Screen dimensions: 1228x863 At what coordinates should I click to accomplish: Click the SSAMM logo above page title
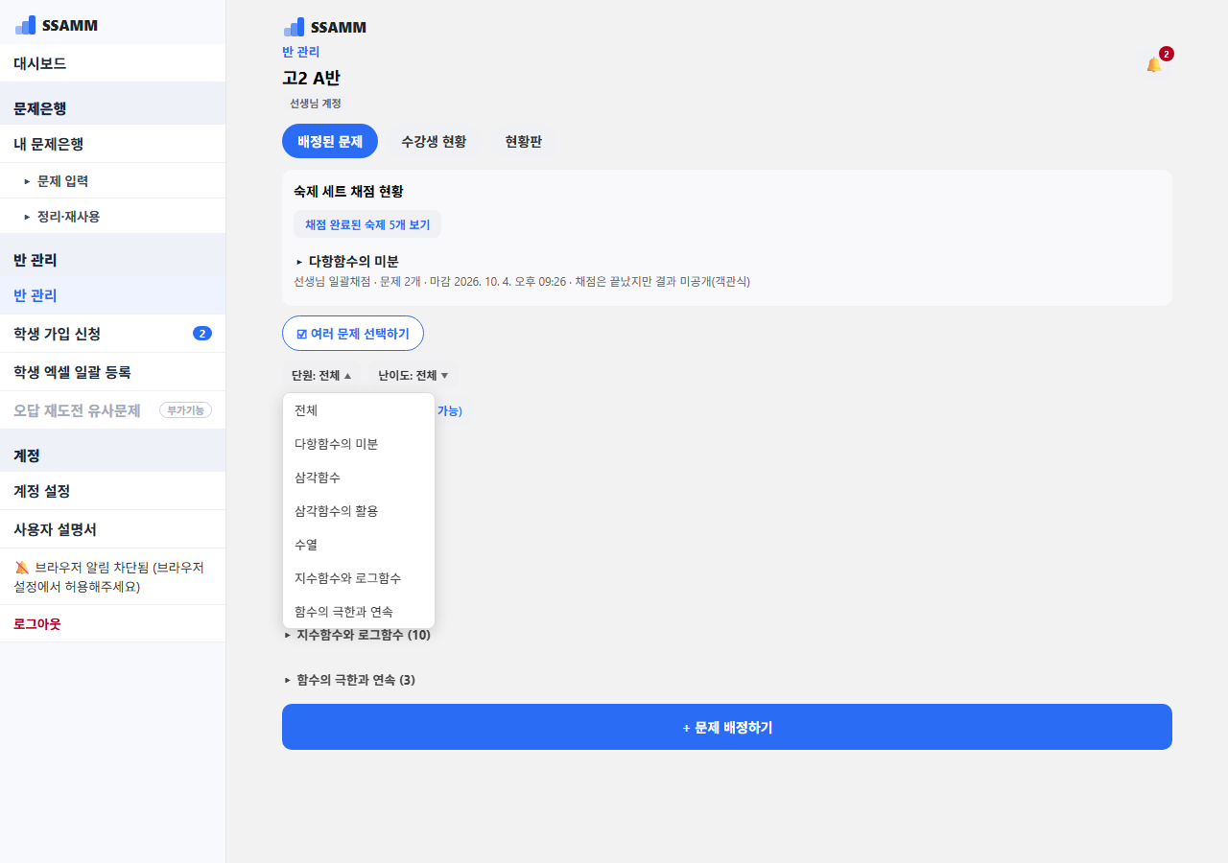pos(325,27)
